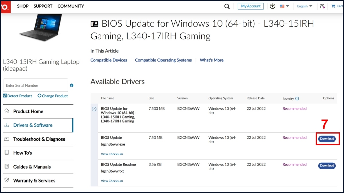Click the Change Product link
This screenshot has height=193, width=344.
click(x=53, y=96)
